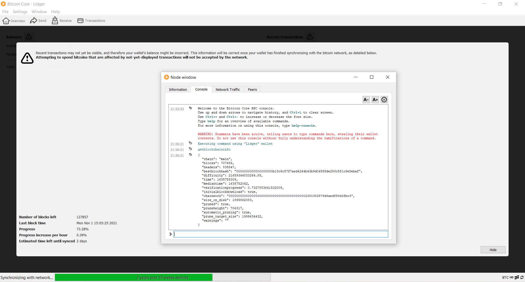Click the Progress value 73.28%
This screenshot has height=282, width=525.
tap(83, 229)
